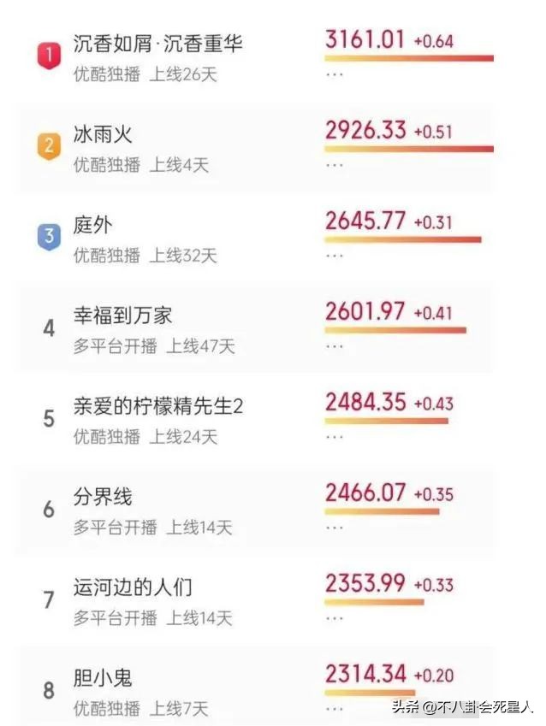Click the orange rank 2 badge icon

point(49,144)
